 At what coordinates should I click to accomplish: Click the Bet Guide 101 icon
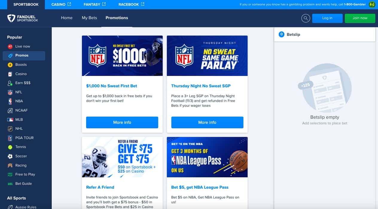pyautogui.click(x=10, y=184)
